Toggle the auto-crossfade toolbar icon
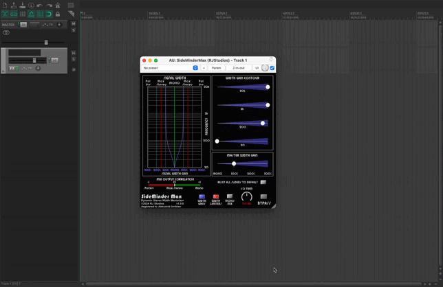 click(5, 14)
